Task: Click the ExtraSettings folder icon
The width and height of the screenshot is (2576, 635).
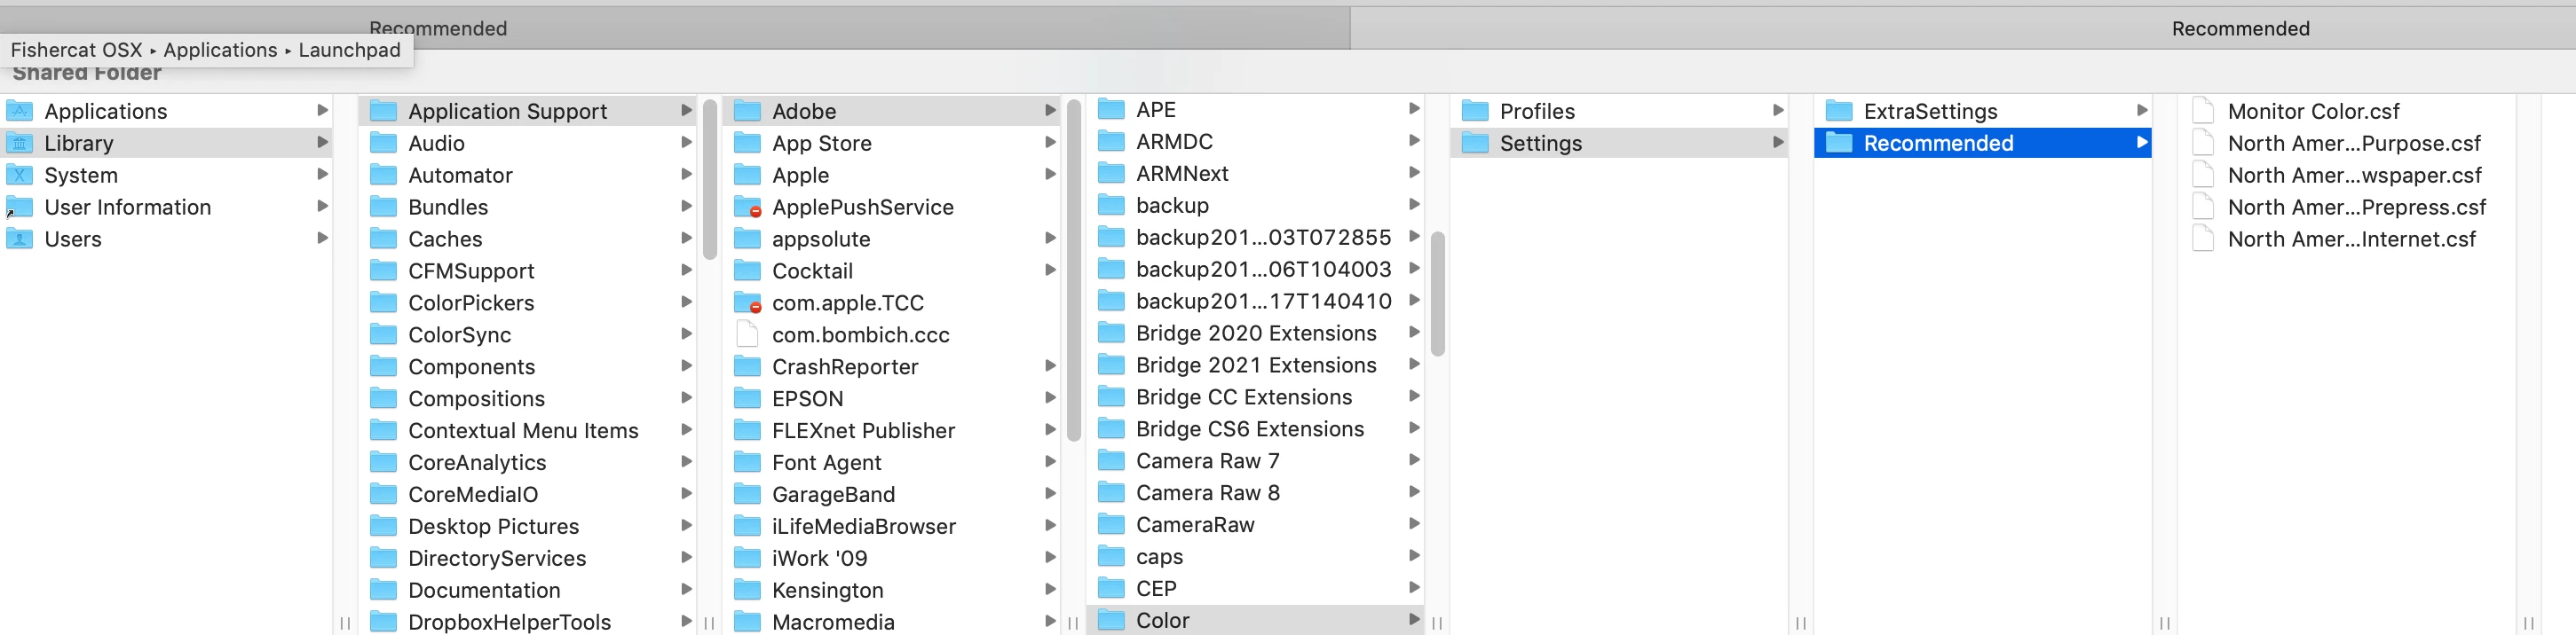Action: (x=1839, y=111)
